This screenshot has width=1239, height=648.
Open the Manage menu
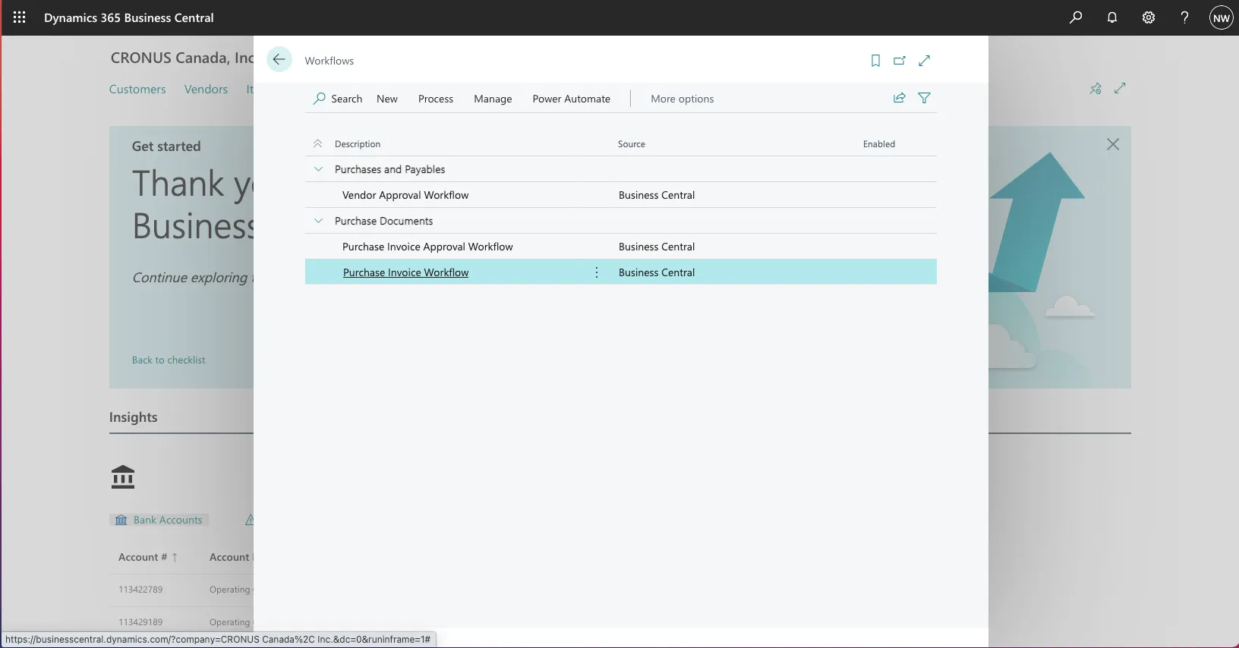coord(493,99)
